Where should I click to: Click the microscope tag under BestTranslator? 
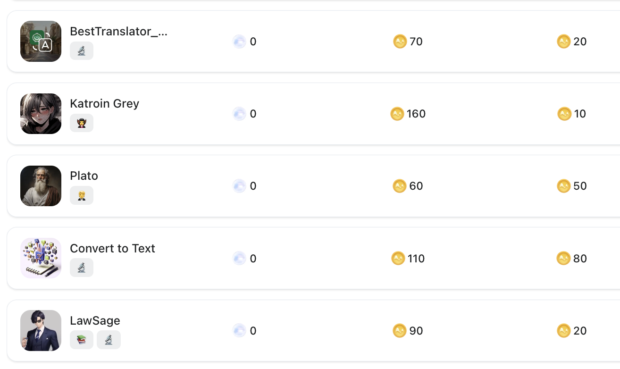coord(82,51)
